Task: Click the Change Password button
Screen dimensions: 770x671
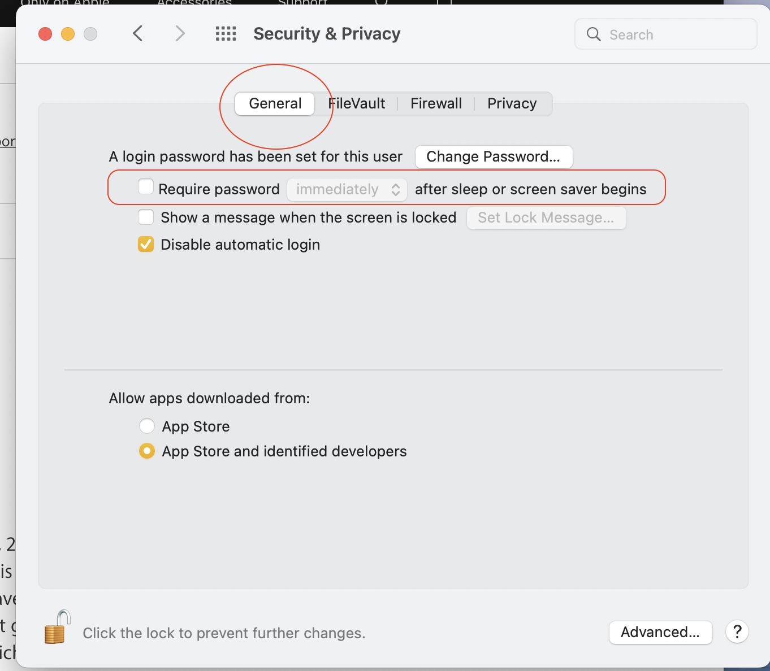Action: click(494, 156)
